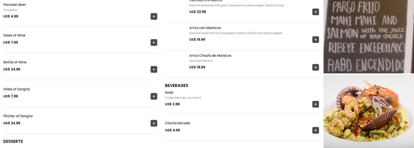Add Pitcher of Sangria to order

tap(154, 123)
